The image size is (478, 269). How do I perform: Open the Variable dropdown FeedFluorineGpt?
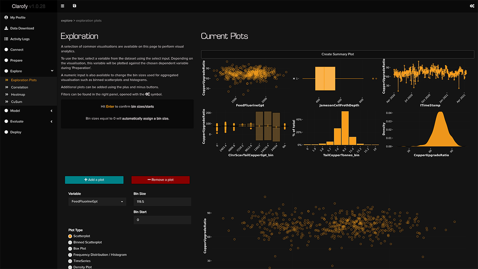coord(97,202)
